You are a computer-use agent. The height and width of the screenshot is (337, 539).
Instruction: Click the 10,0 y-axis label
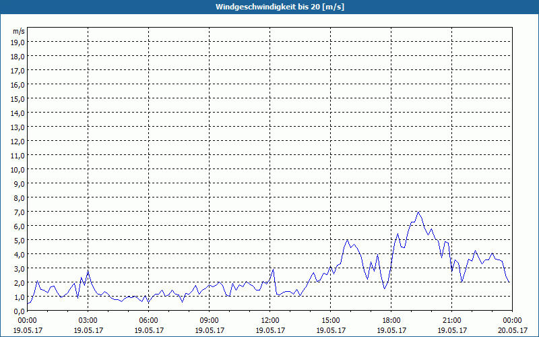(x=18, y=170)
